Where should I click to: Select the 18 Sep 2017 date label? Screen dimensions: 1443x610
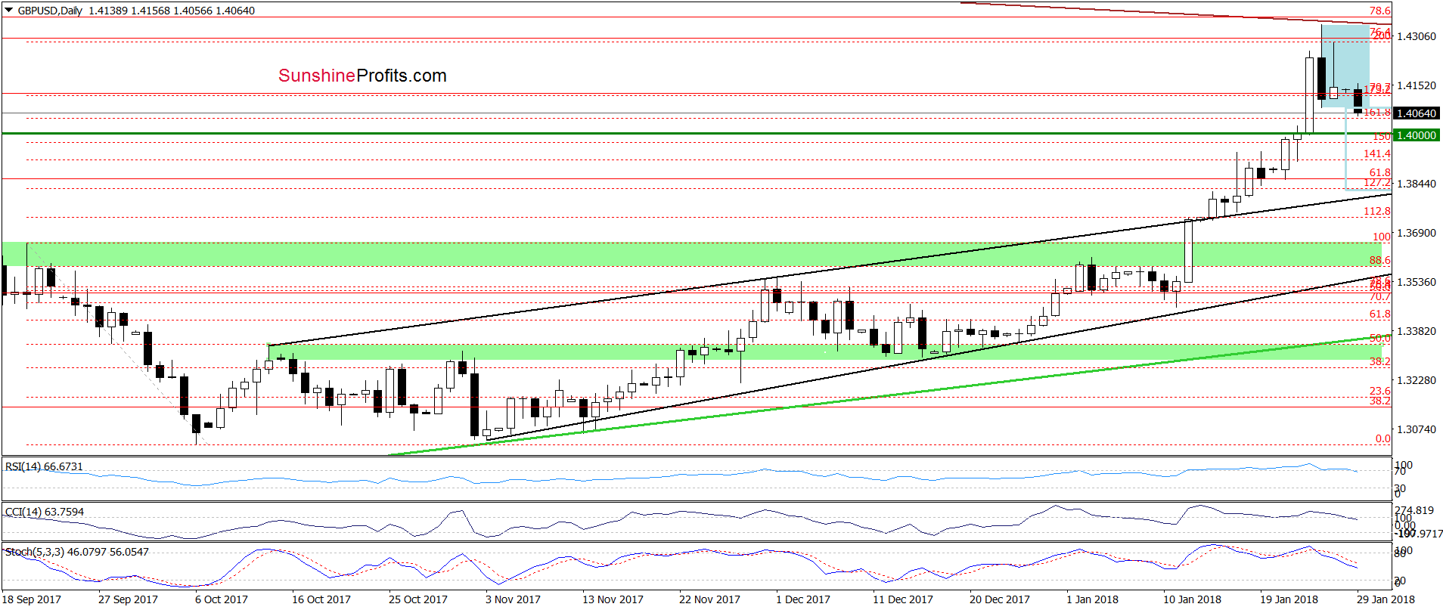(32, 599)
